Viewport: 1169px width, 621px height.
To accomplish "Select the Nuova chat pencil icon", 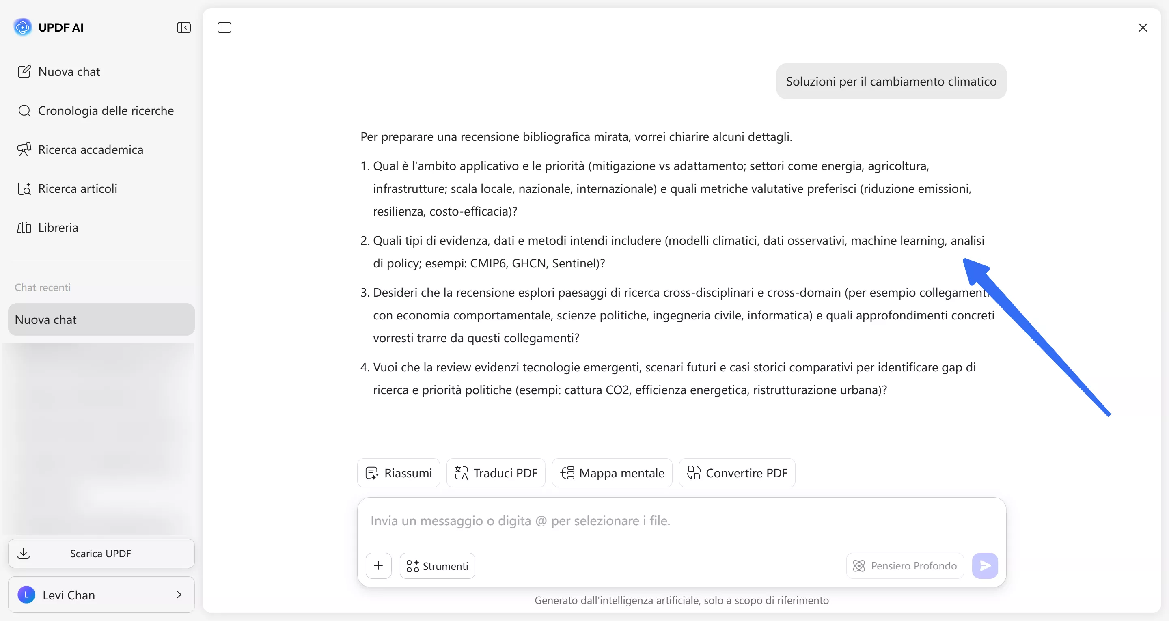I will tap(24, 71).
